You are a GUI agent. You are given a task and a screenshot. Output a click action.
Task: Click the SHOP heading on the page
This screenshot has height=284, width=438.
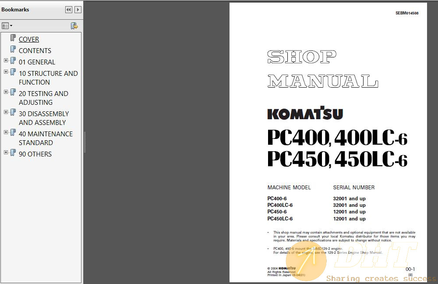[302, 57]
